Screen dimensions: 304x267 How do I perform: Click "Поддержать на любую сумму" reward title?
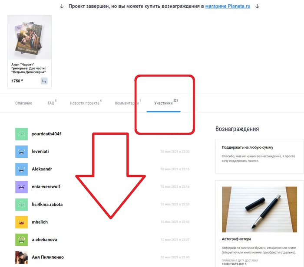coord(248,147)
